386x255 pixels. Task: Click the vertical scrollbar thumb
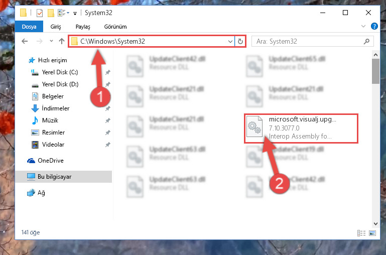(x=375, y=71)
